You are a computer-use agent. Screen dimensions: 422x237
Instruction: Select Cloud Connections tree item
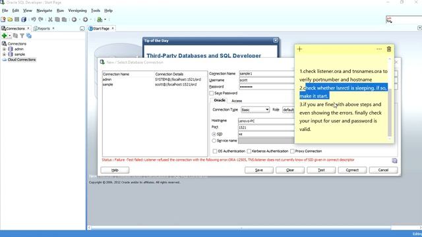[x=22, y=59]
